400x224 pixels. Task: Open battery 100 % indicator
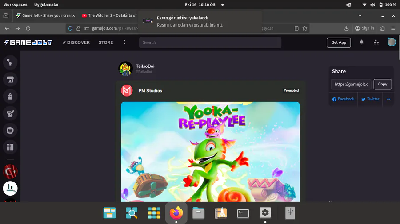(388, 4)
